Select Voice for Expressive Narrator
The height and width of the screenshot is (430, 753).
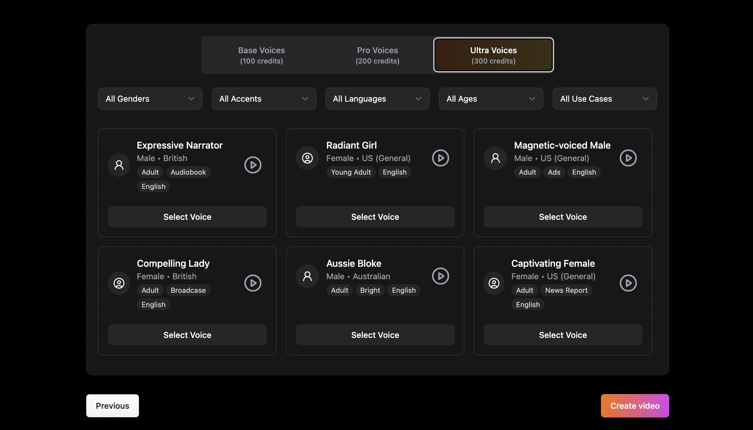tap(187, 216)
